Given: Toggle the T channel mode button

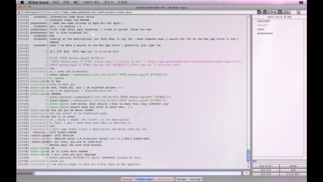Looking at the screenshot, I should click(x=259, y=12).
